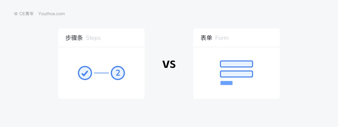The image size is (338, 127).
Task: Click the Steps card header divider line
Action: tap(101, 47)
